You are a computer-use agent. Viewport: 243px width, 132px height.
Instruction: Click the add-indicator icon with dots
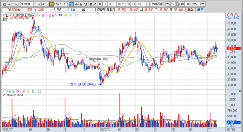pos(168,4)
